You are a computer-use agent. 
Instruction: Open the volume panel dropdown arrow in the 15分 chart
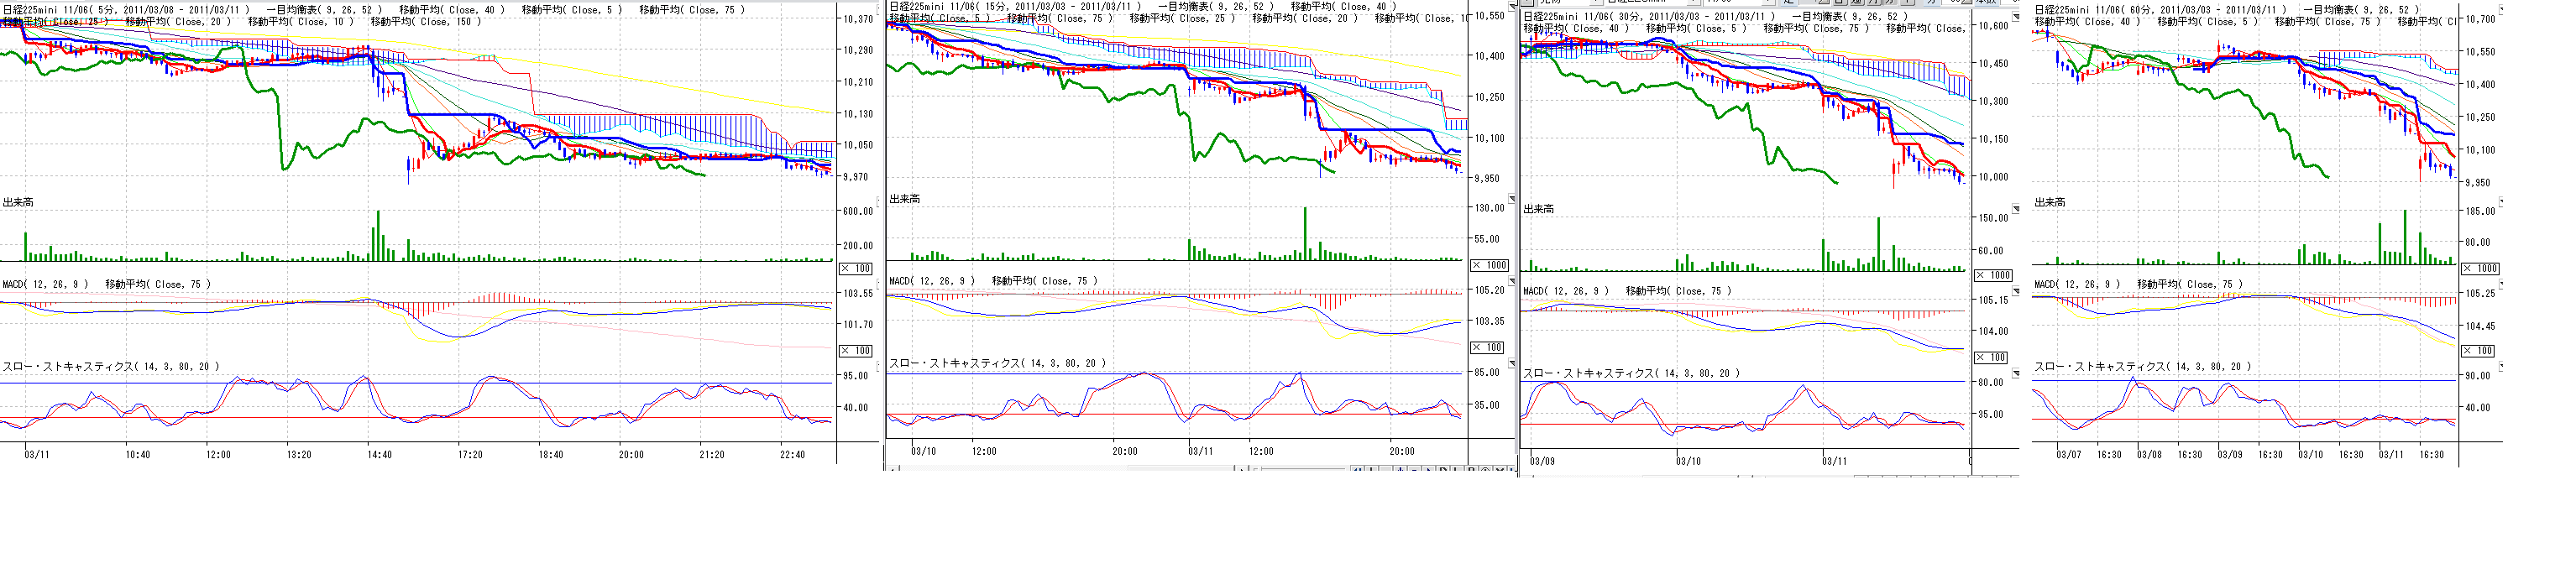tap(1512, 199)
